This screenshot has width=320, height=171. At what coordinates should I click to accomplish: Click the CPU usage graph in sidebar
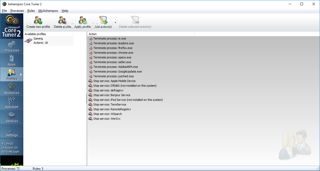(12, 161)
